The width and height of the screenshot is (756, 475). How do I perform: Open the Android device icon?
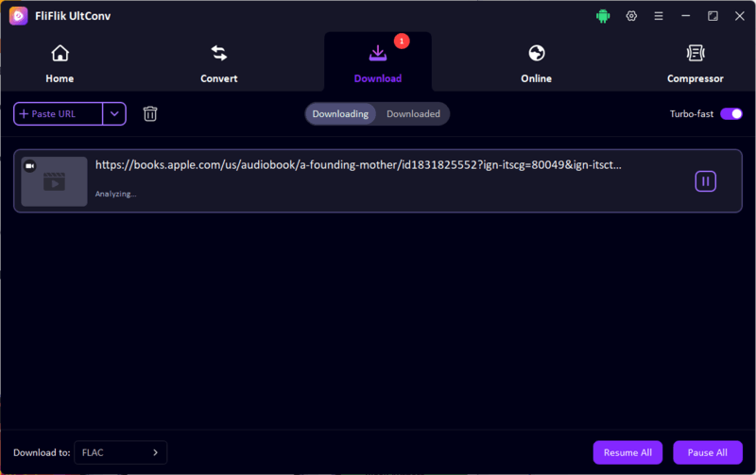click(x=603, y=16)
